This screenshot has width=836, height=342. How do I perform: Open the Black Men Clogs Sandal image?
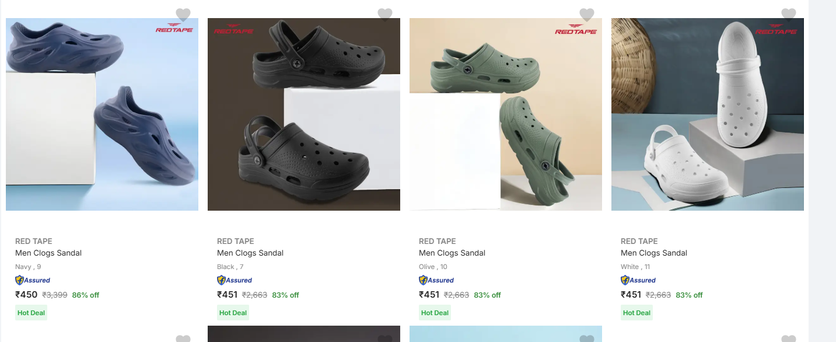pyautogui.click(x=304, y=114)
